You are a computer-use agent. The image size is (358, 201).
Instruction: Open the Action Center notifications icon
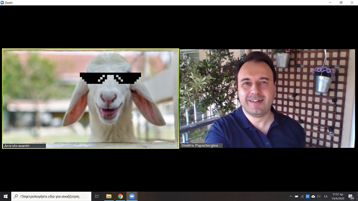[x=351, y=196]
